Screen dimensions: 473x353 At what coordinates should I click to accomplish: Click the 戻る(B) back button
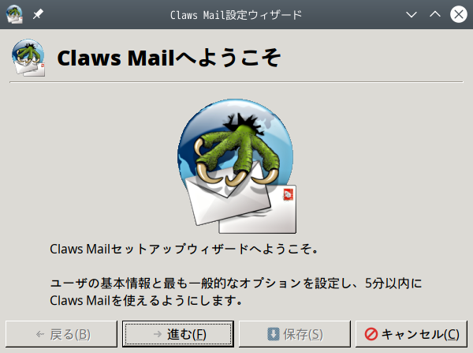(x=61, y=334)
